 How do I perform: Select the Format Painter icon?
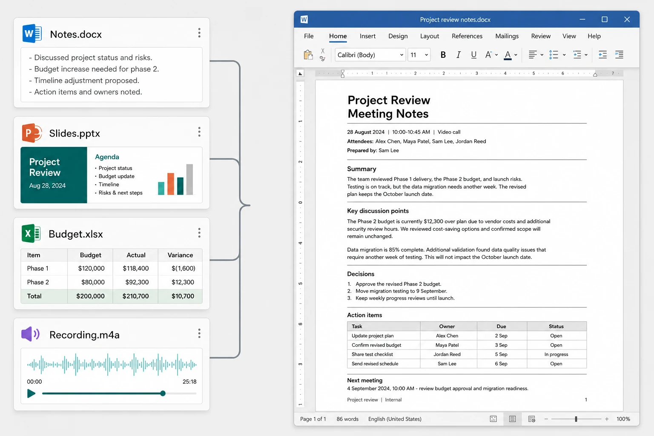(x=323, y=59)
